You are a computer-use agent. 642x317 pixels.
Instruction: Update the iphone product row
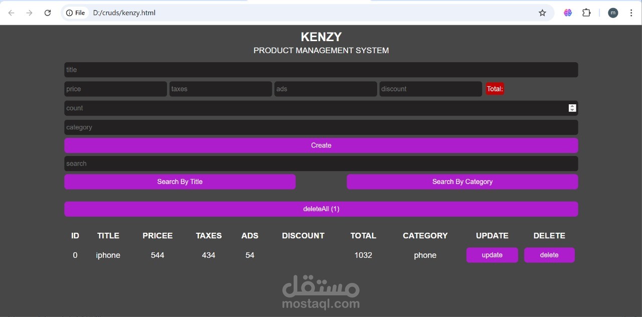(x=492, y=255)
